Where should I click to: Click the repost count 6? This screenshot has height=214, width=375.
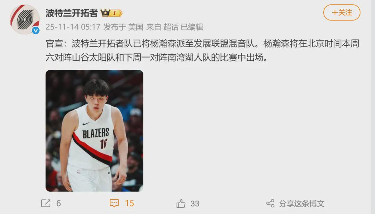click(x=59, y=203)
